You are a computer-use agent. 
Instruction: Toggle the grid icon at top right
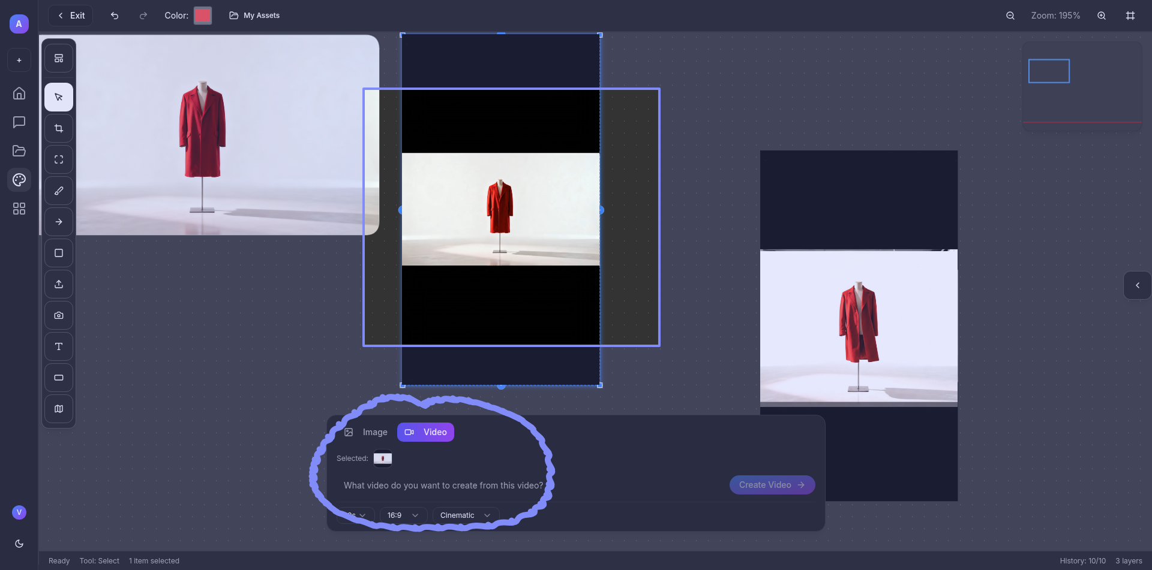(x=1130, y=16)
